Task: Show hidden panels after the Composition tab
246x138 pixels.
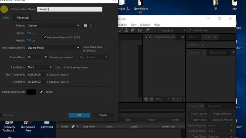Action: coord(183,37)
